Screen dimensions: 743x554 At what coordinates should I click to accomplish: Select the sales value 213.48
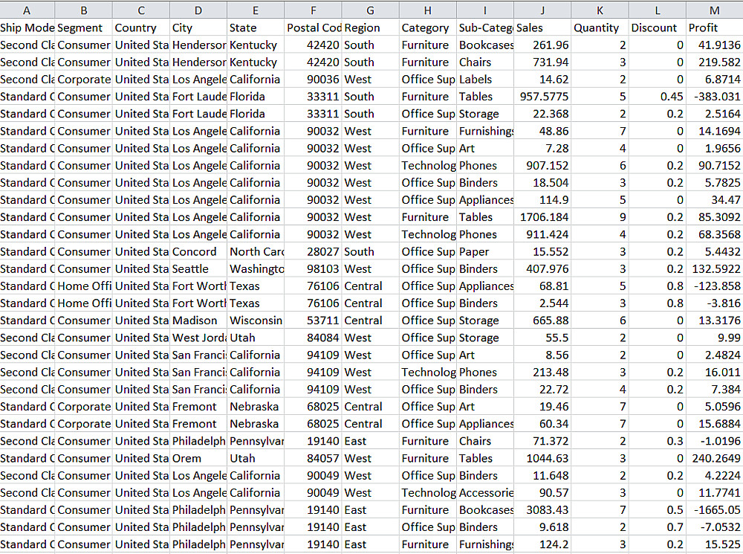coord(542,373)
